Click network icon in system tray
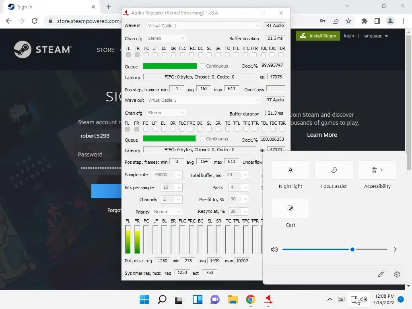Viewport: 412px width, 309px height. (354, 299)
